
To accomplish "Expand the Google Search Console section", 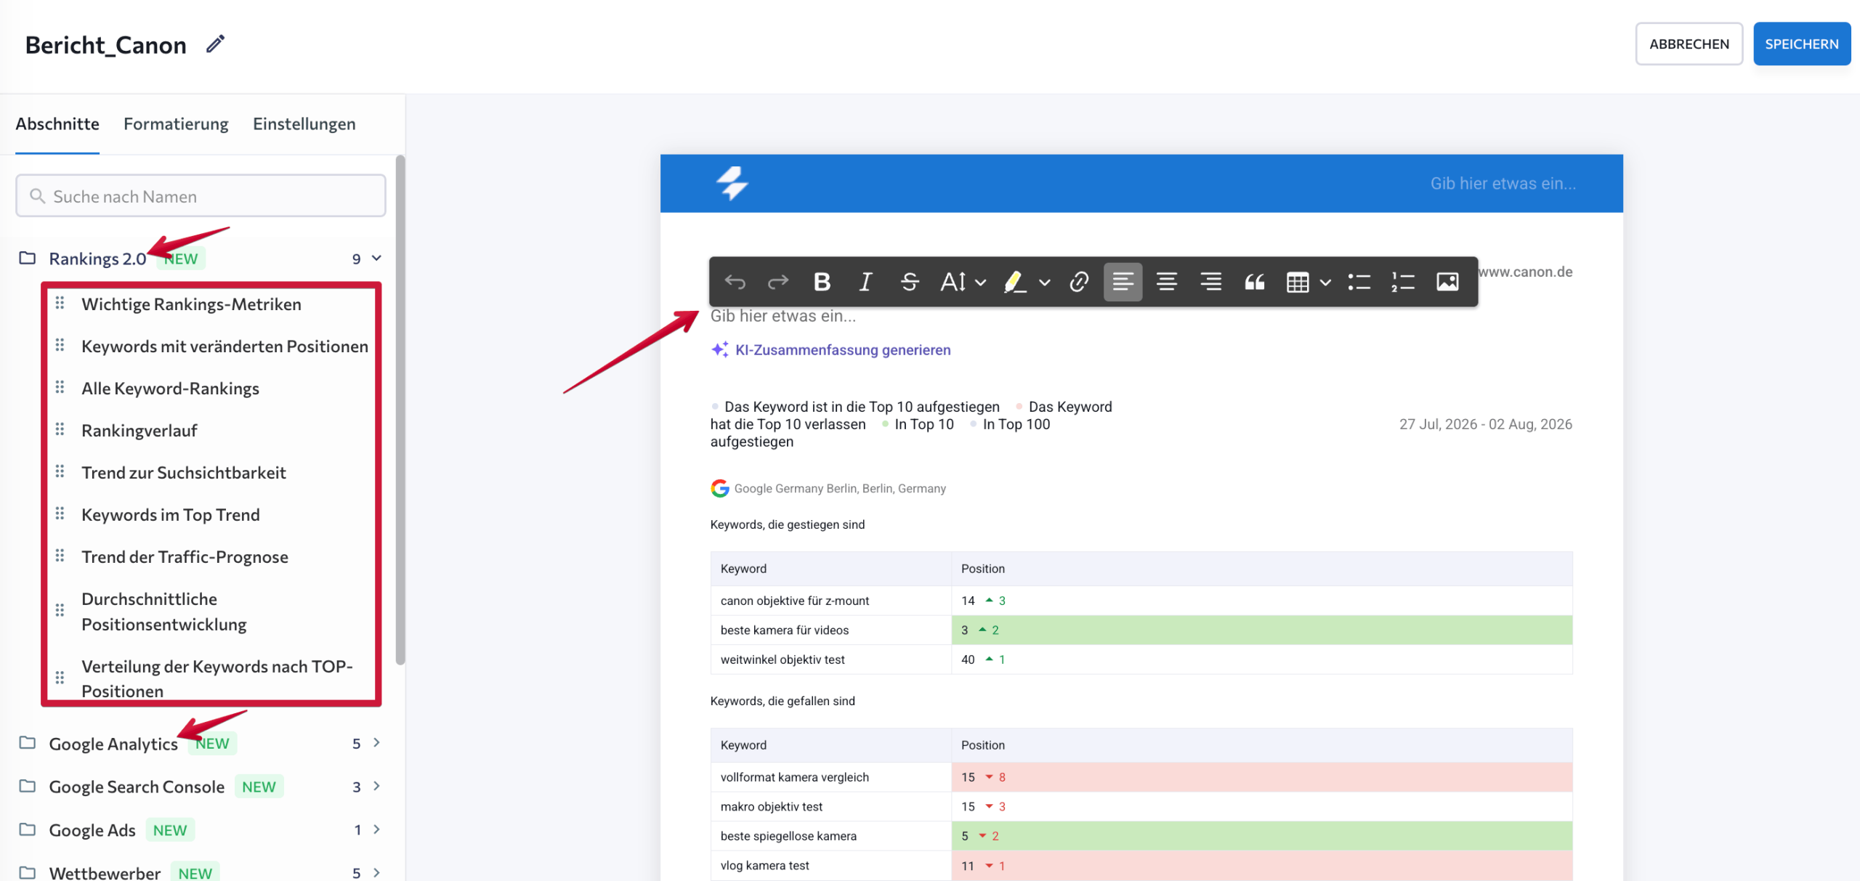I will (376, 786).
